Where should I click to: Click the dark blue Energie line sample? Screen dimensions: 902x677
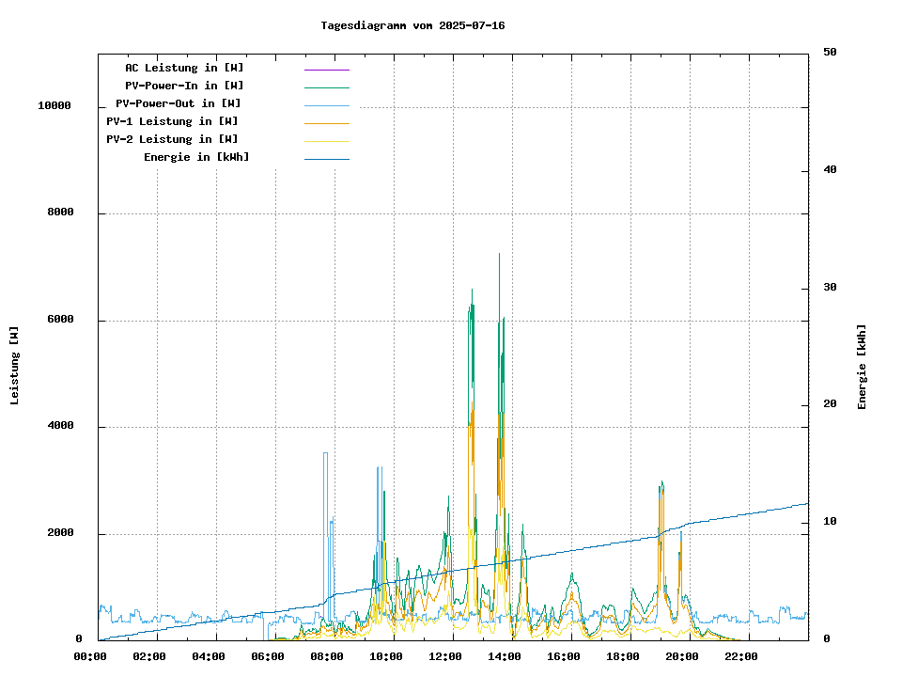pos(326,159)
